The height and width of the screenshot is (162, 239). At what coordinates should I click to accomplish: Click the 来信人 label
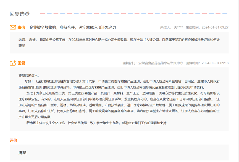pyautogui.click(x=165, y=27)
